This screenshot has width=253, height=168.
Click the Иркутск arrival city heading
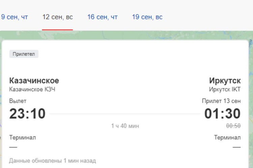tap(225, 81)
